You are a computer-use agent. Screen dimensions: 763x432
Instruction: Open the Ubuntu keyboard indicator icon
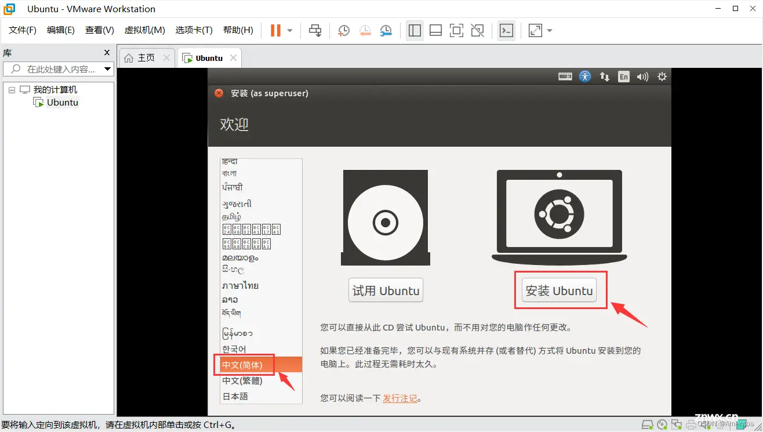pyautogui.click(x=565, y=77)
